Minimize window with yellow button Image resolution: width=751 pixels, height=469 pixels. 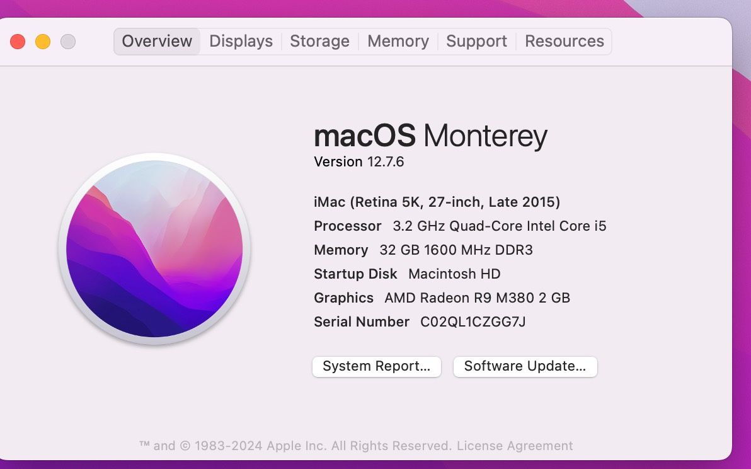(x=43, y=41)
